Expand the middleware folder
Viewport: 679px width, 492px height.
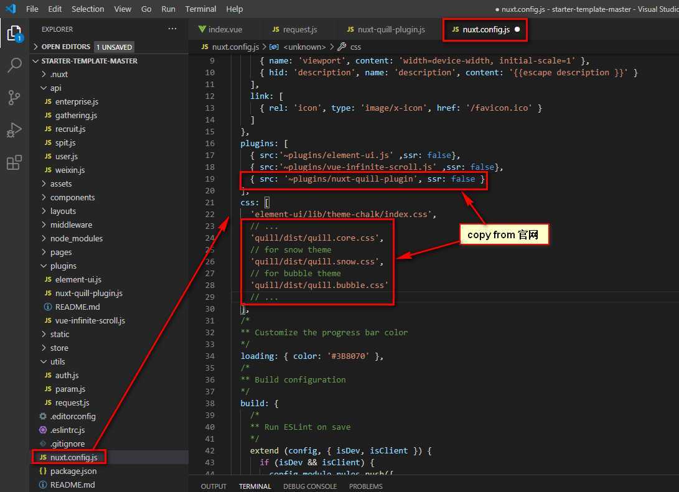tap(44, 225)
